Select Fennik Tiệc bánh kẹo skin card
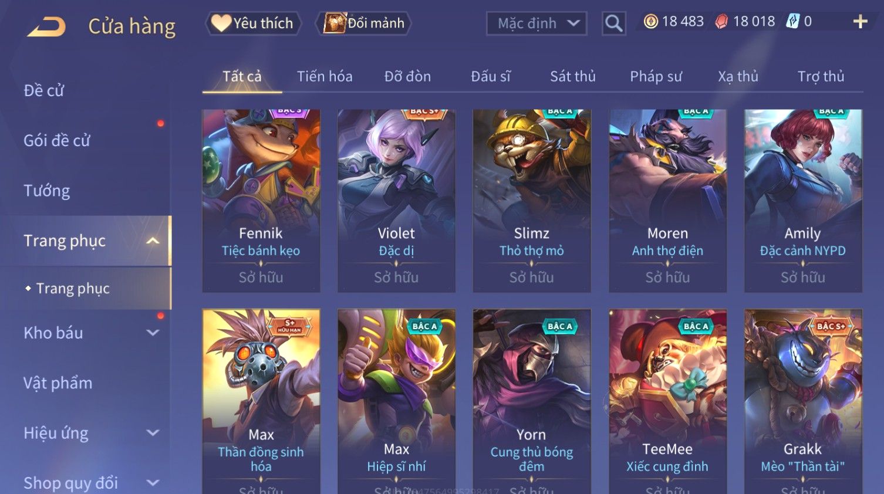The width and height of the screenshot is (884, 494). click(261, 201)
